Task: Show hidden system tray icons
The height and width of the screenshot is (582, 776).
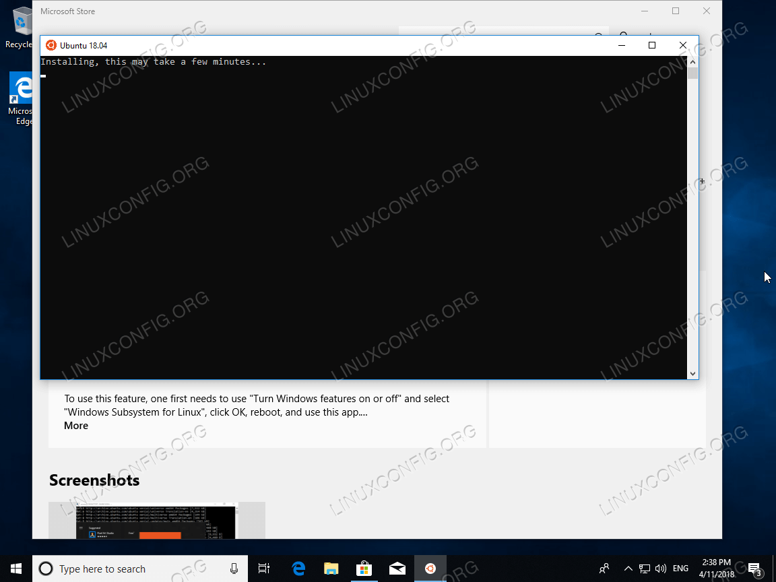Action: tap(628, 569)
